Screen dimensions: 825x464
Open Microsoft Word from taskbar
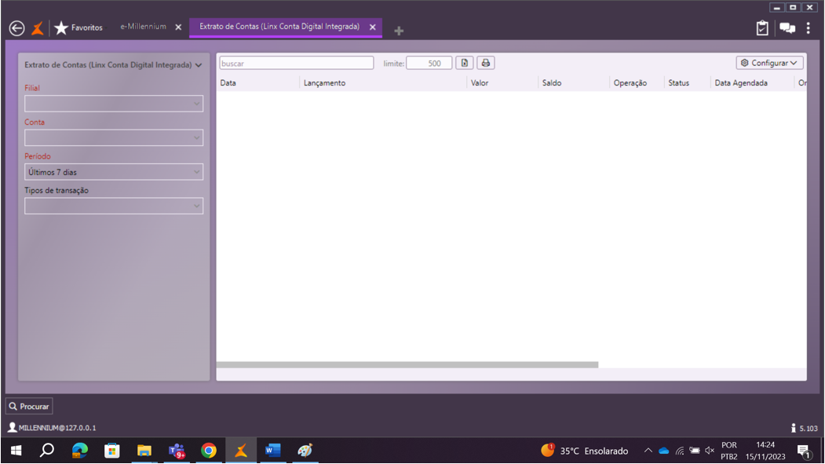pyautogui.click(x=273, y=451)
